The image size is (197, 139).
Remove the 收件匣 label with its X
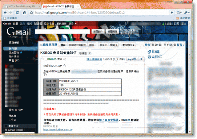[x=90, y=53]
